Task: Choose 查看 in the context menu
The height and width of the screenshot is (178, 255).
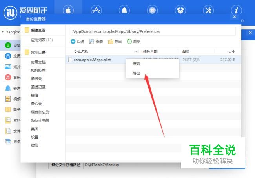Action: pyautogui.click(x=137, y=64)
